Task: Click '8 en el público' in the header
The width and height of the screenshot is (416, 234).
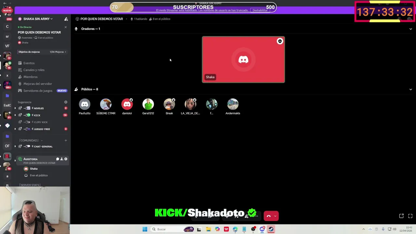Action: click(160, 19)
